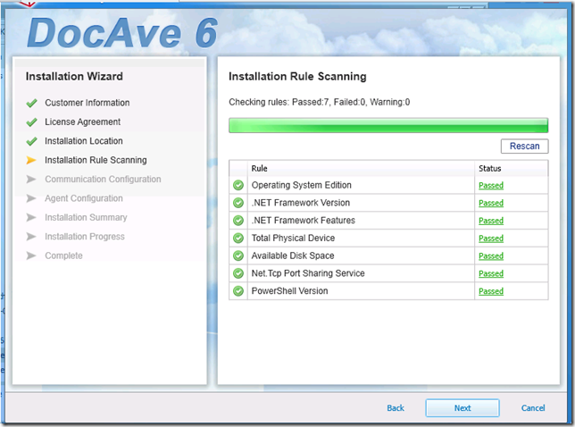Click the PowerShell Version rule text

[x=289, y=291]
